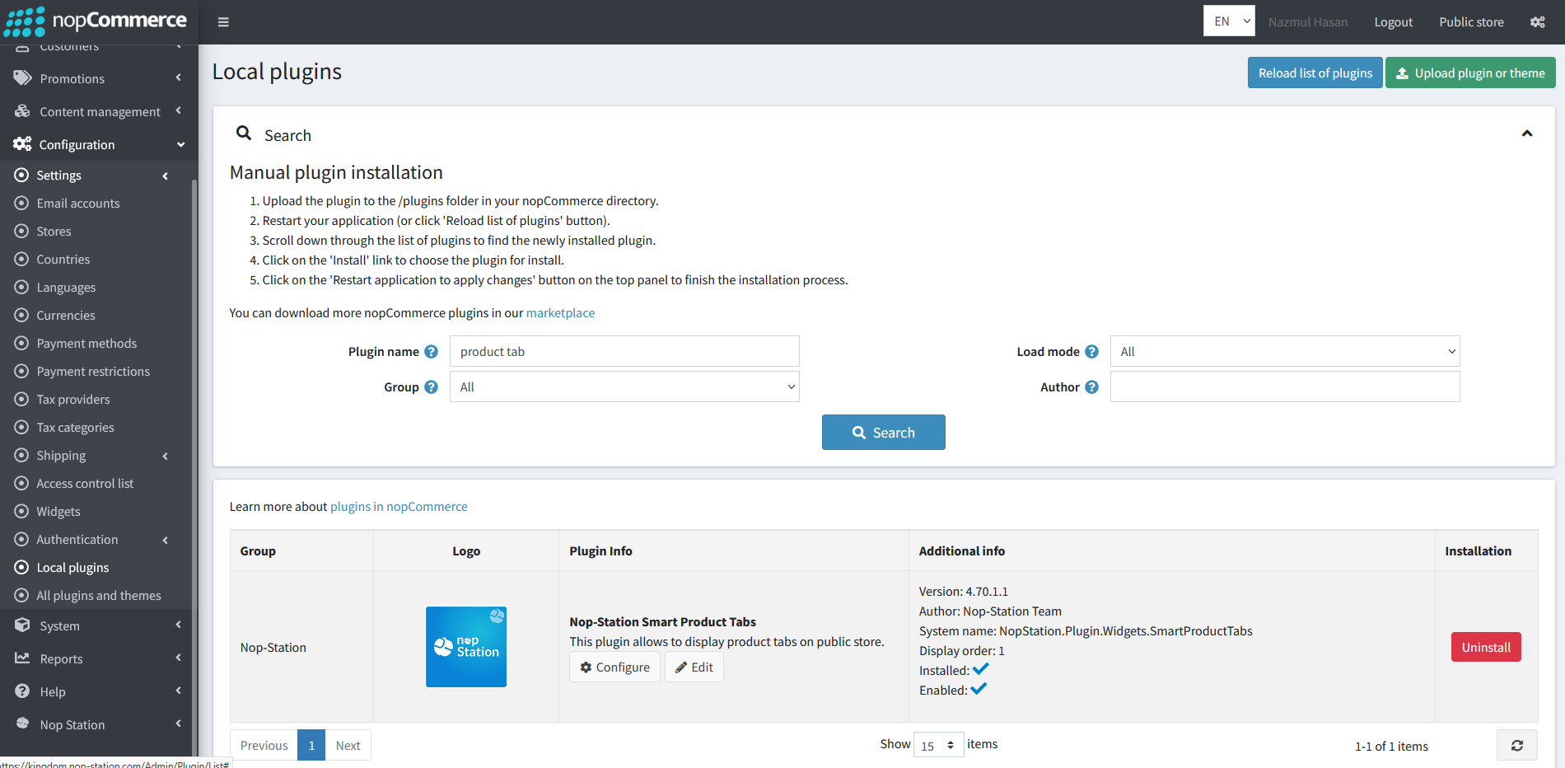Edit the Smart Product Tabs plugin
Viewport: 1565px width, 768px height.
click(694, 667)
